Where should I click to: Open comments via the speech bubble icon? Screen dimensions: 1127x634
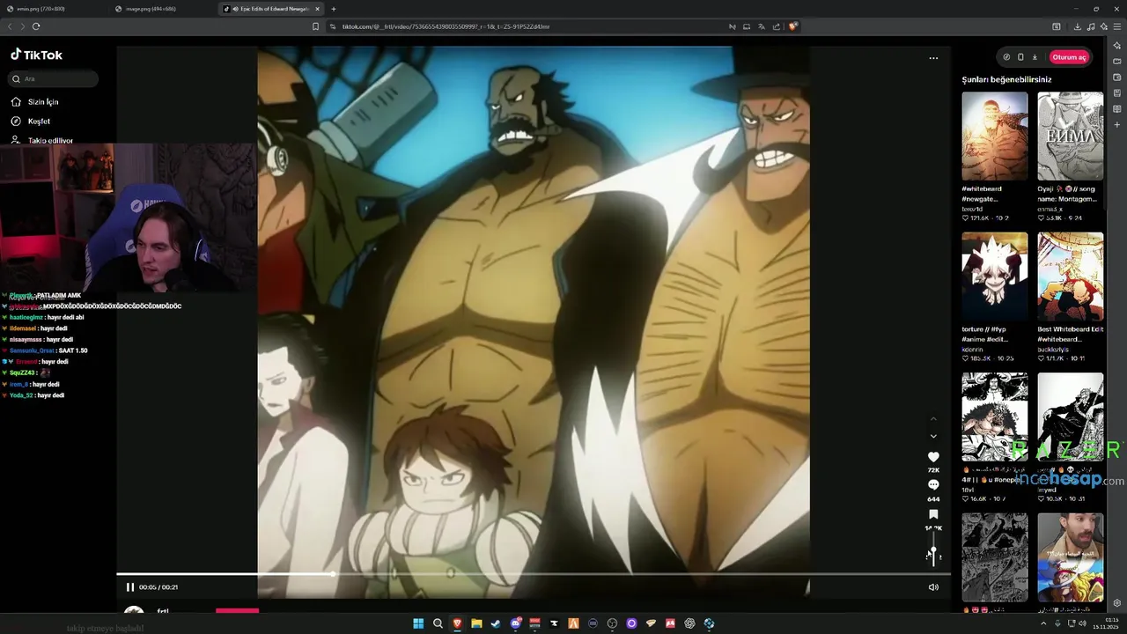pyautogui.click(x=933, y=485)
